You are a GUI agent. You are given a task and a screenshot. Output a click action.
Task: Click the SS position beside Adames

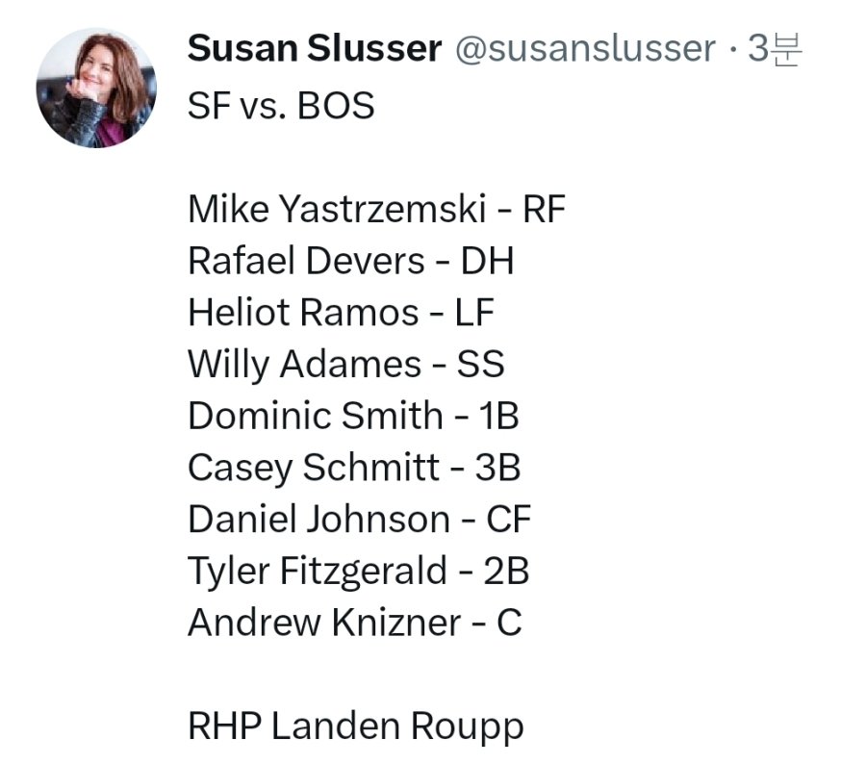point(480,365)
